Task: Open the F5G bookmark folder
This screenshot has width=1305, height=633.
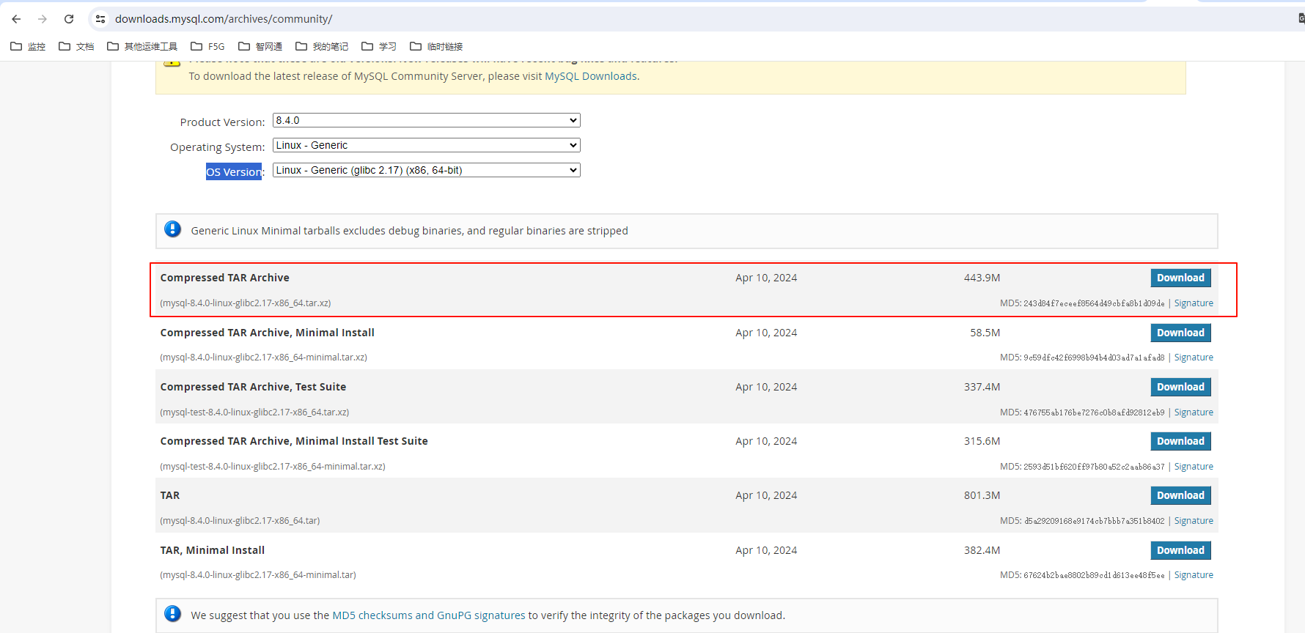Action: coord(207,46)
